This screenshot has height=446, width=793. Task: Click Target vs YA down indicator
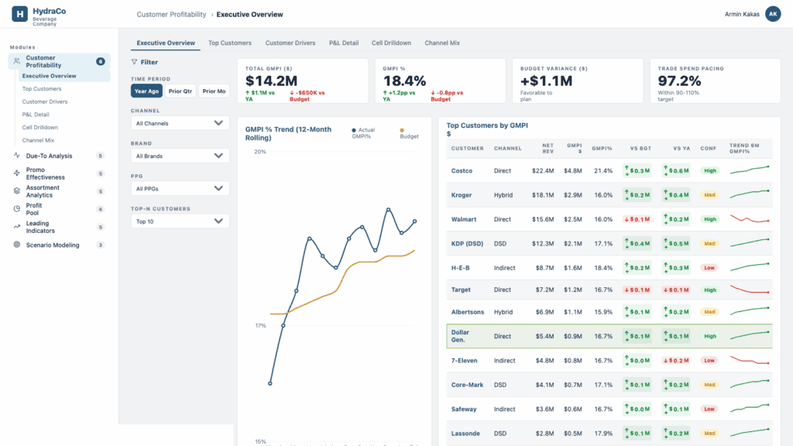pyautogui.click(x=676, y=290)
